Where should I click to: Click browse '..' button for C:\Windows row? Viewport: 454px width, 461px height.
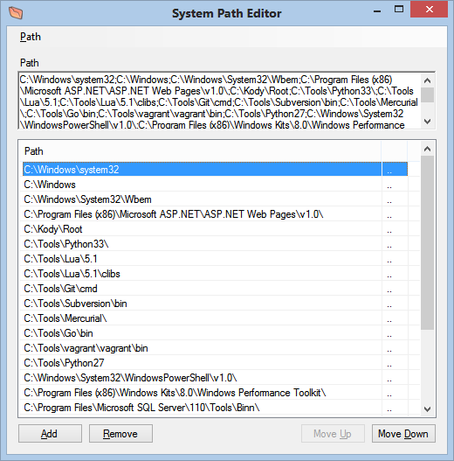[x=395, y=185]
